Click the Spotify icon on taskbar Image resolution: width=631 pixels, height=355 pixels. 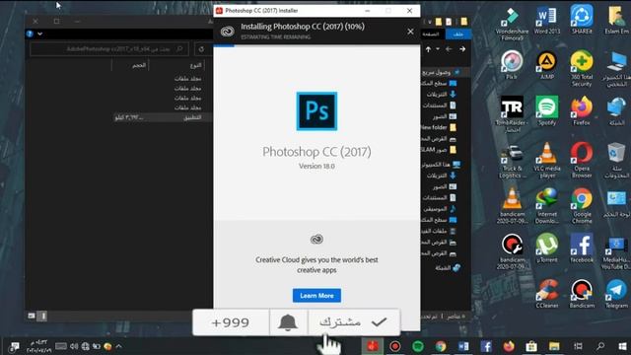[x=418, y=346]
